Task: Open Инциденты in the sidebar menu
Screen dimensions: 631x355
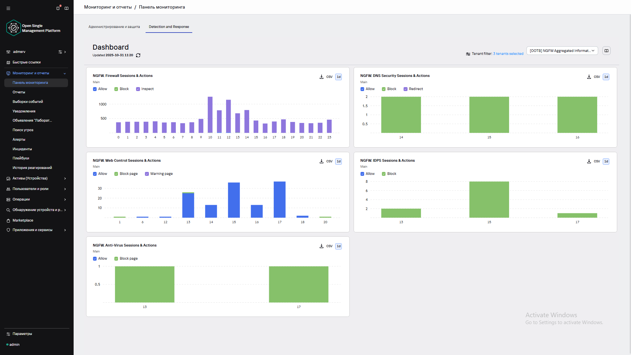Action: point(22,149)
